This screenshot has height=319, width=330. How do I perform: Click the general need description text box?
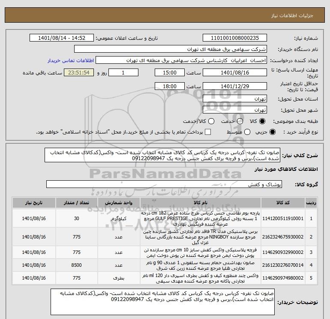pos(162,155)
